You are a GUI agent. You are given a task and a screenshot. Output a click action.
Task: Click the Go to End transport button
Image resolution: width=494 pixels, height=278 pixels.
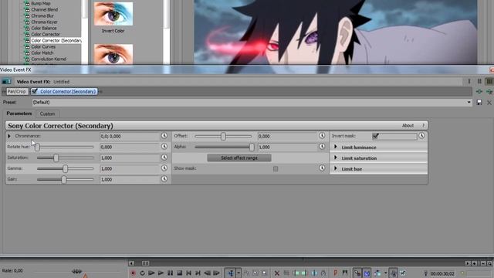click(198, 273)
